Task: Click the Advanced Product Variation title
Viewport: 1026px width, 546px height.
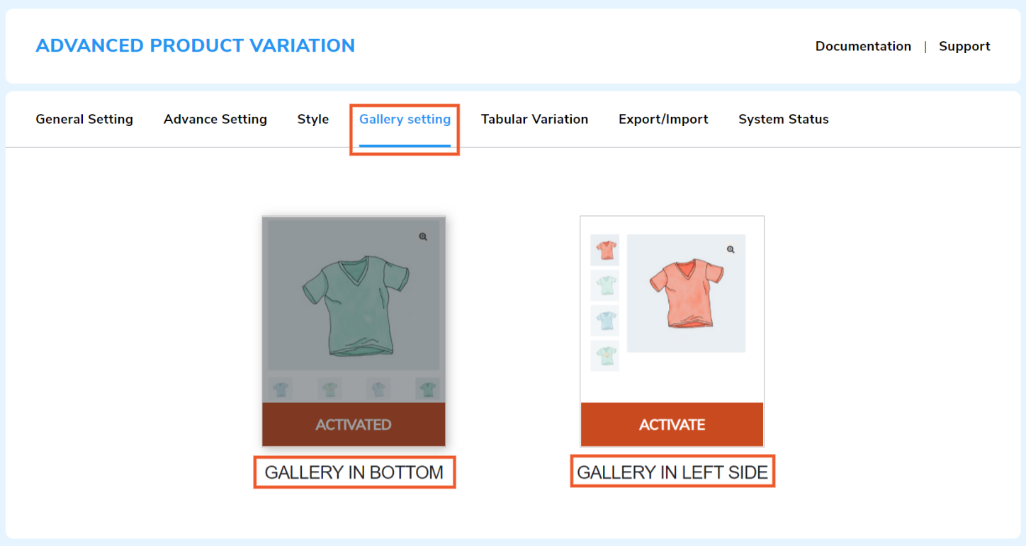Action: [x=196, y=45]
